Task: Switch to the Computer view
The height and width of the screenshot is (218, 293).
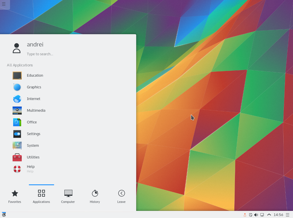Action: coord(68,196)
